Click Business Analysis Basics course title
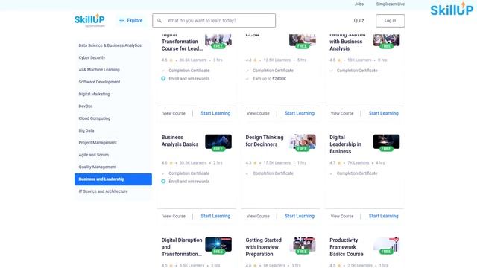Image resolution: width=477 pixels, height=268 pixels. tap(180, 141)
